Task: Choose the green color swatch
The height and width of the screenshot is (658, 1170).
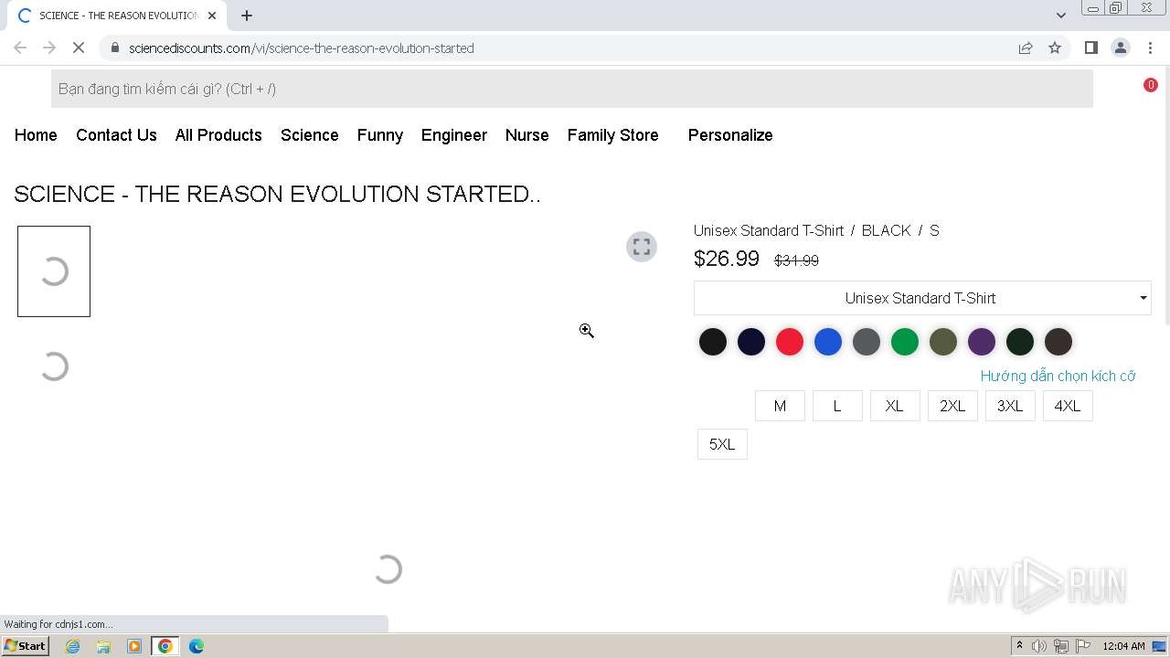Action: click(x=905, y=342)
